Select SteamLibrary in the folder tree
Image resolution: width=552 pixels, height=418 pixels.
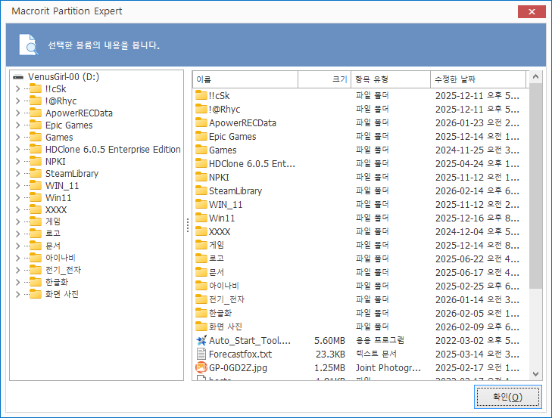[x=72, y=173]
